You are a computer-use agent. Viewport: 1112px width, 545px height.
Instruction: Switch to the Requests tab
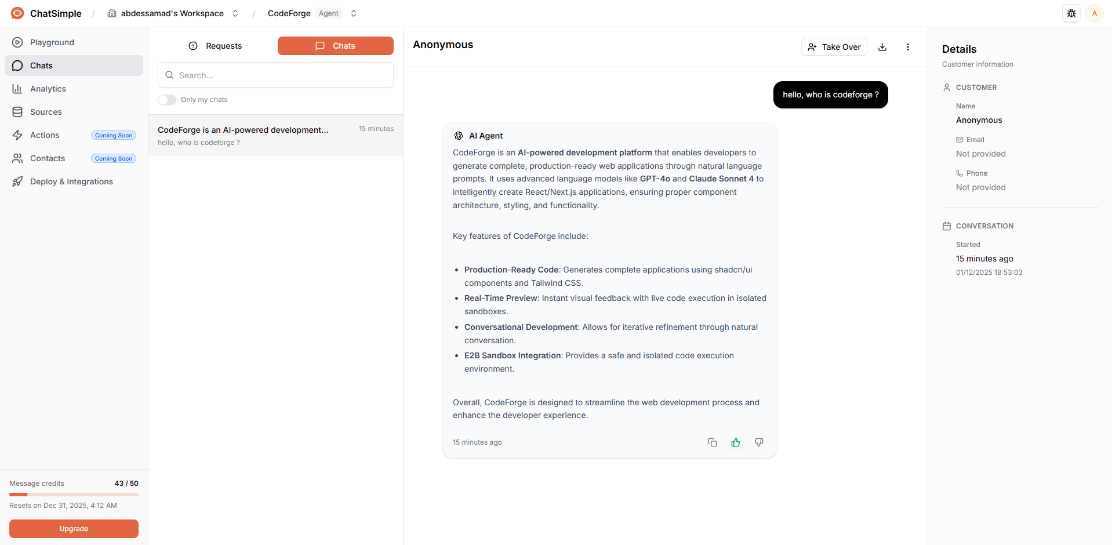pyautogui.click(x=215, y=46)
